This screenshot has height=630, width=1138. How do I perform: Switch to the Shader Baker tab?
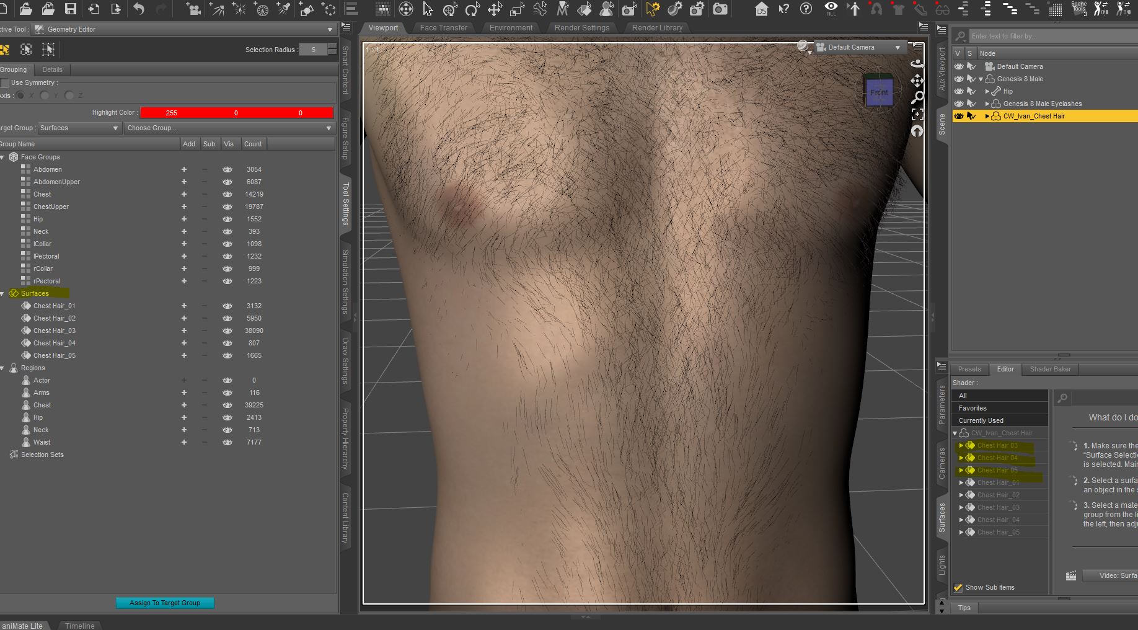click(1050, 369)
